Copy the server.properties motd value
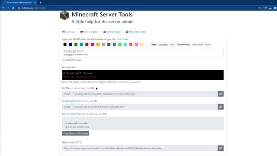This screenshot has width=277, height=156. tap(220, 94)
